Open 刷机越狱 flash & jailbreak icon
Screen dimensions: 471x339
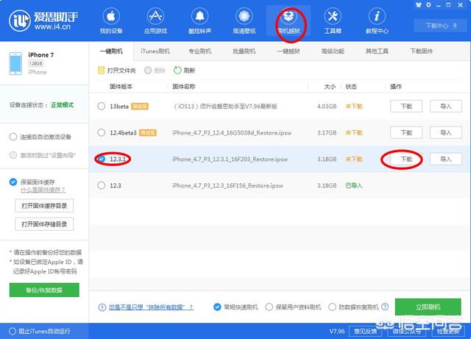coord(288,16)
